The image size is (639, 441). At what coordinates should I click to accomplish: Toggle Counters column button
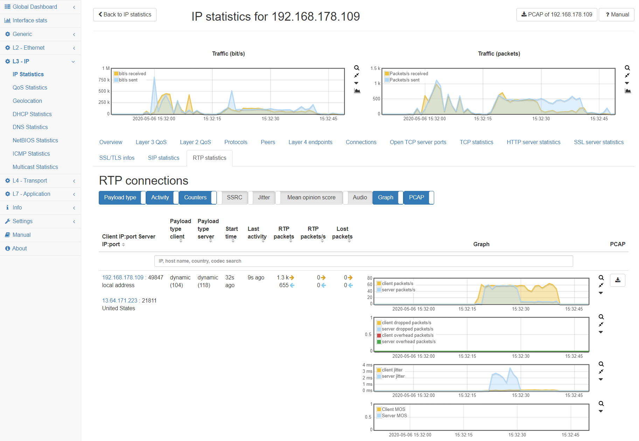(197, 198)
